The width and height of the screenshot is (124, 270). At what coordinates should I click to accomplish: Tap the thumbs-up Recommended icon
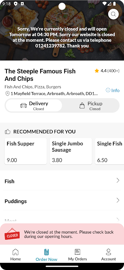(8, 132)
